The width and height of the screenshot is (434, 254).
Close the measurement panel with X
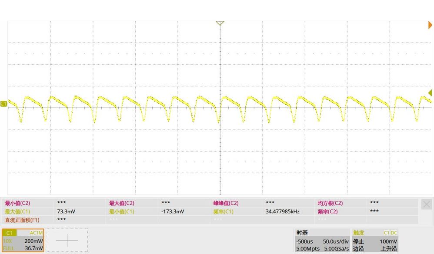pyautogui.click(x=426, y=205)
